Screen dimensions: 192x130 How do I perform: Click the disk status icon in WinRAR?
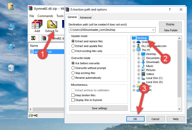pos(30,115)
